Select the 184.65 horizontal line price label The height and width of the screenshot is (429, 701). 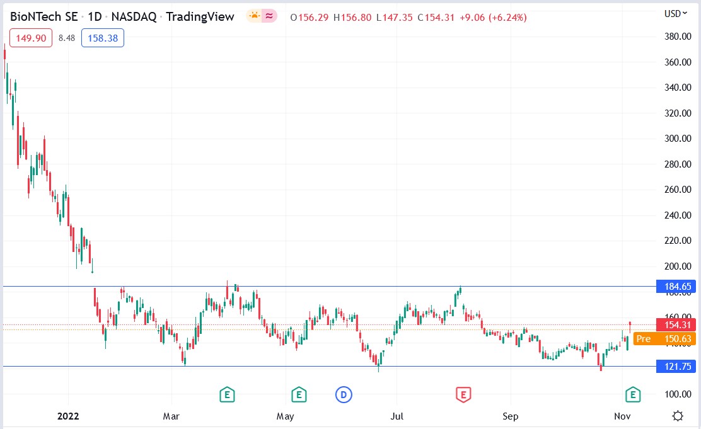676,287
